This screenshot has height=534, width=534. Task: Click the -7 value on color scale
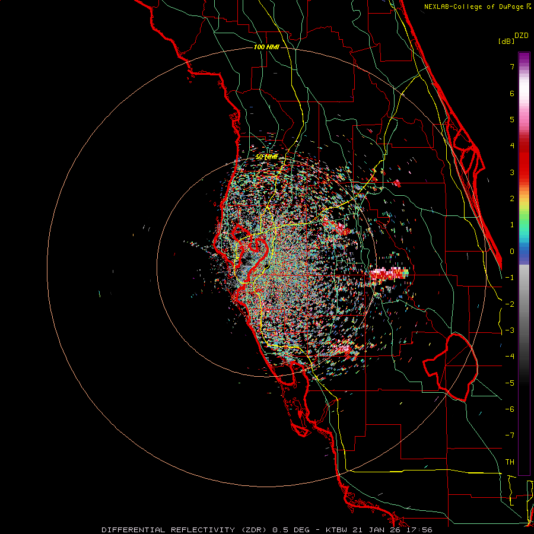click(x=510, y=436)
